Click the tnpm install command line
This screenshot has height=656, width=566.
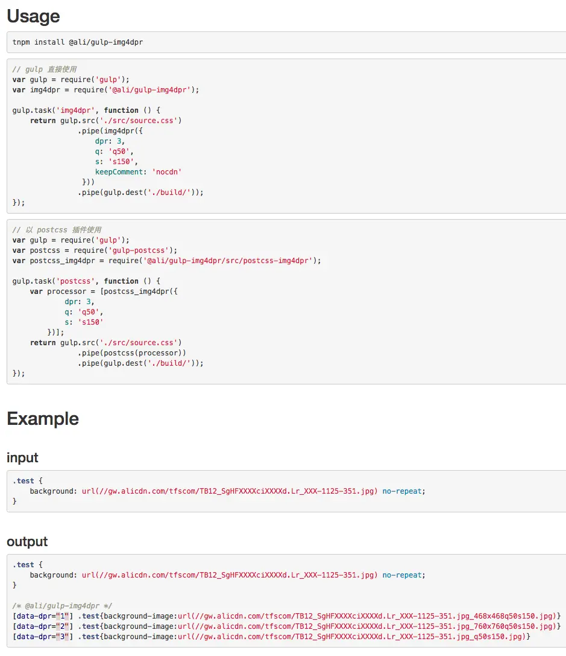point(78,42)
